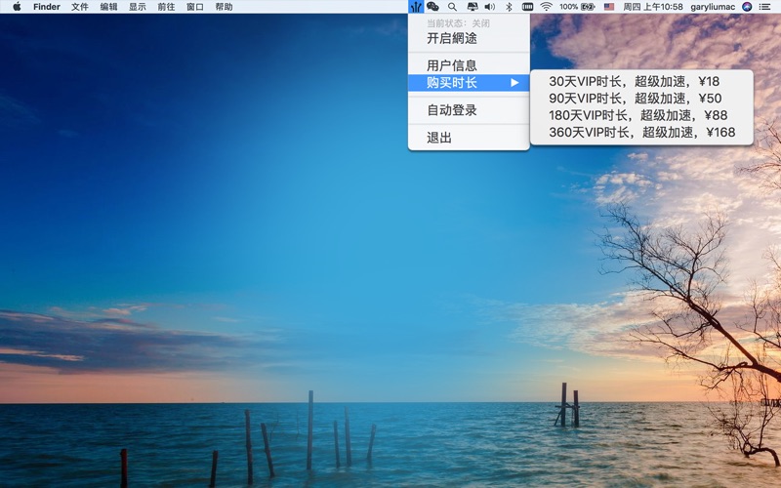Open the Wi-Fi status icon
781x488 pixels.
pyautogui.click(x=547, y=7)
